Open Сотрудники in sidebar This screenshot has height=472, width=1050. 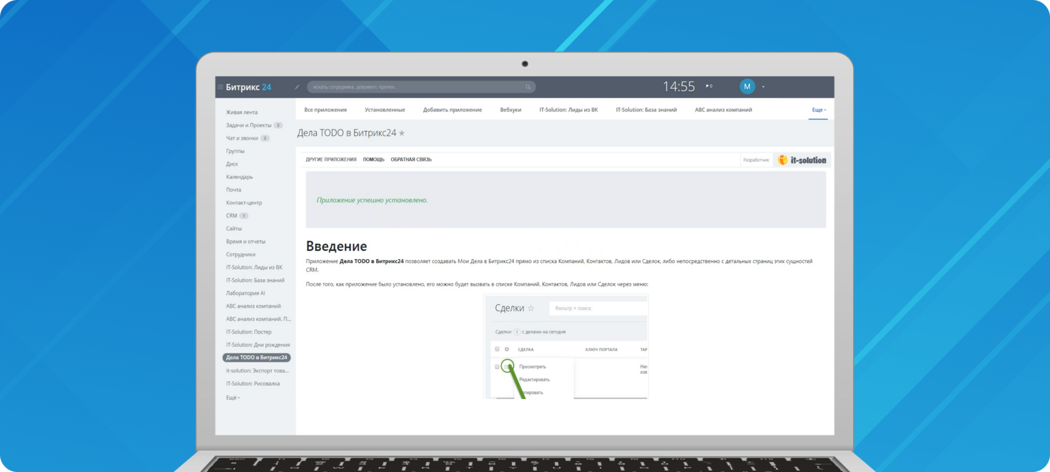coord(241,255)
